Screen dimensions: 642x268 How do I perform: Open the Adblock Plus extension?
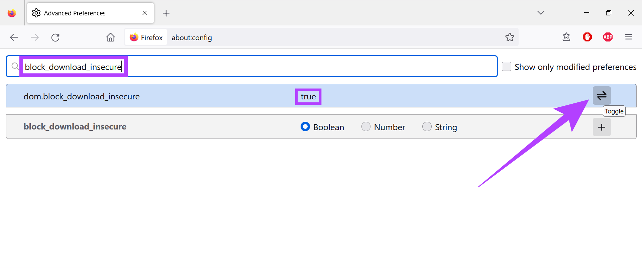(608, 37)
